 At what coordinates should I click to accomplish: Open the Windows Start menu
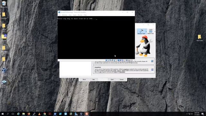point(3,114)
